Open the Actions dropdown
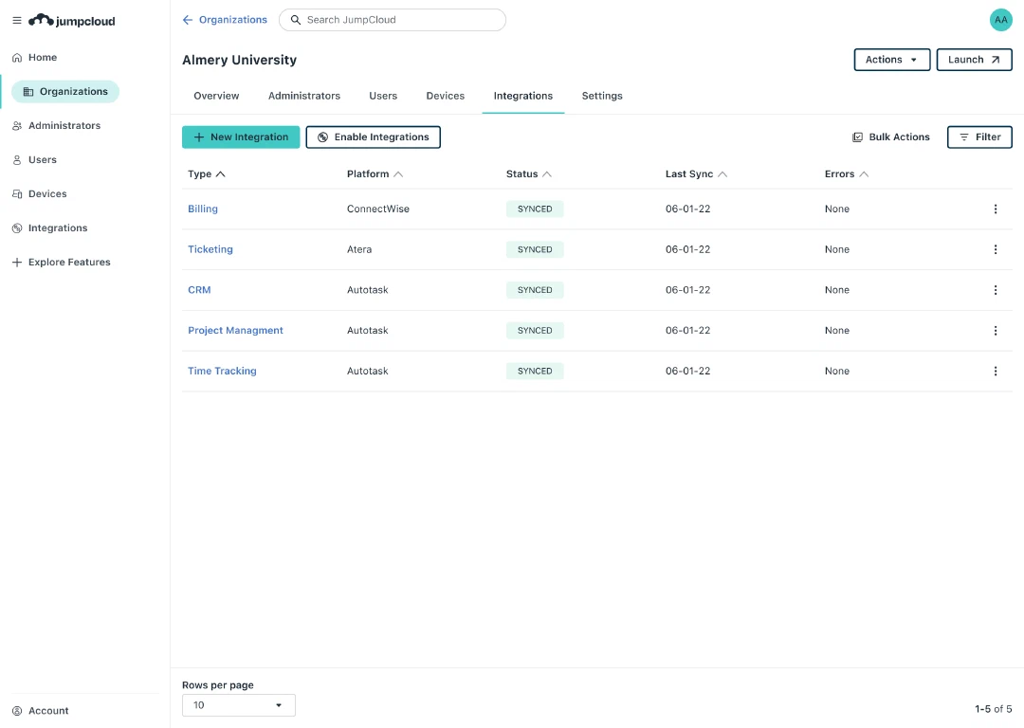 [x=891, y=60]
